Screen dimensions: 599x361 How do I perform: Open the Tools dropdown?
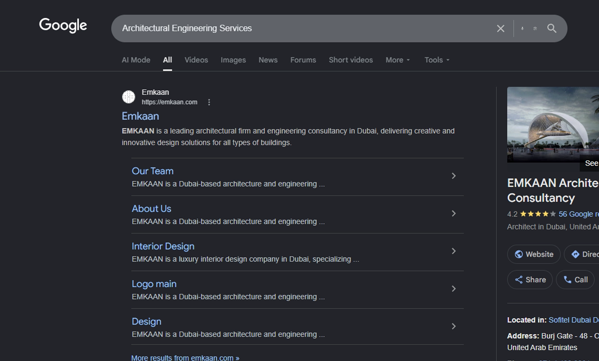tap(437, 60)
